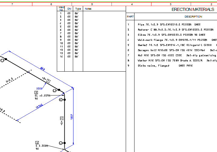Screen dimensions: 217x152
Task: Click the weld circle at the vertical pipe bottom
Action: (x=61, y=143)
